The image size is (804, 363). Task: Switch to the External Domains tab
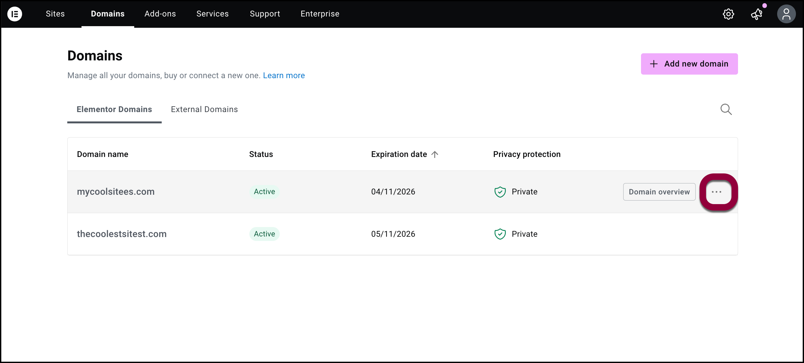[204, 109]
